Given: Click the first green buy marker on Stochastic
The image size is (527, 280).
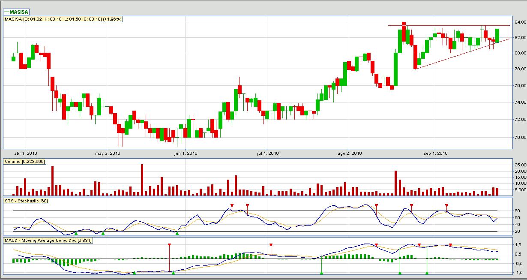Looking at the screenshot, I should coord(76,233).
